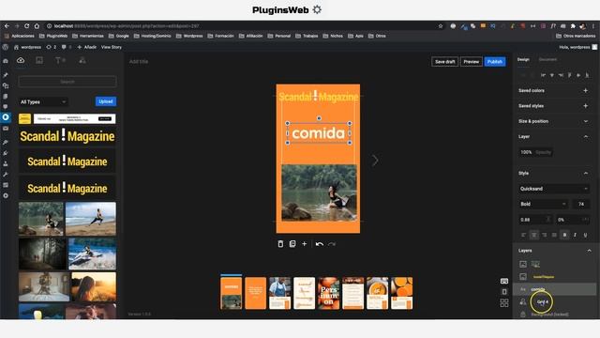This screenshot has height=338, width=600.
Task: Bookmark the page with star icon
Action: tap(441, 26)
